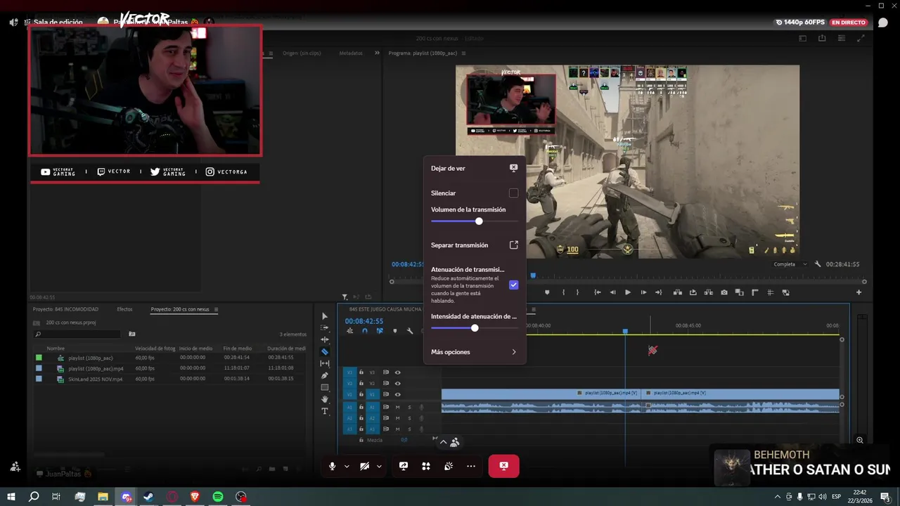Click the 1440p 60FPS quality badge
This screenshot has width=900, height=506.
point(800,22)
